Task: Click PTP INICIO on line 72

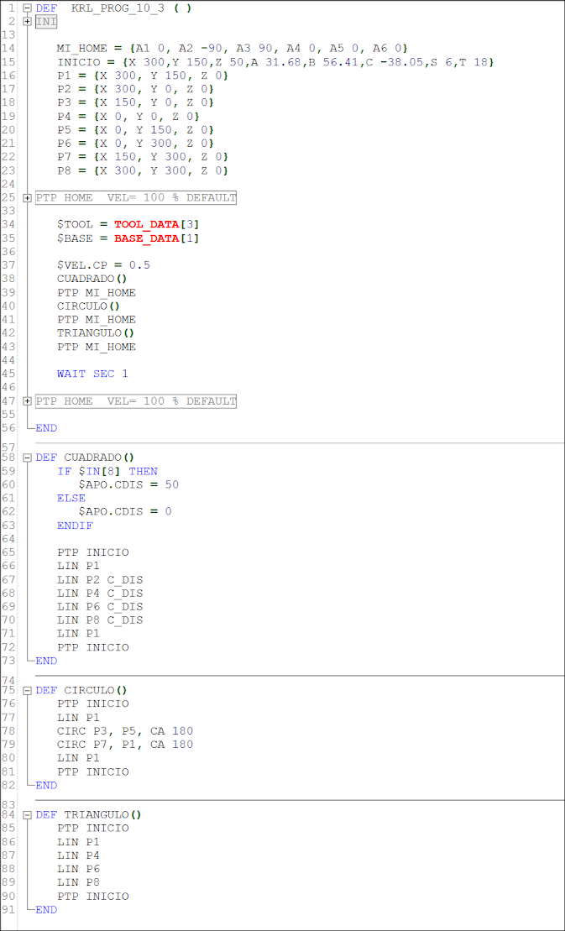Action: point(92,647)
